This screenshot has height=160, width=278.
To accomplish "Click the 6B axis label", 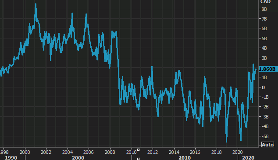I will (264, 29).
